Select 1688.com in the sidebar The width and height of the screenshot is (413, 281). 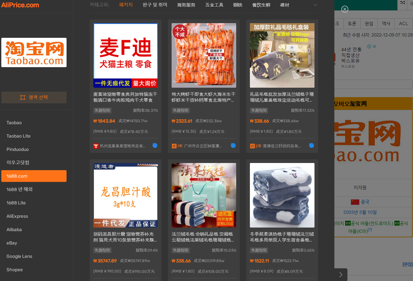34,176
